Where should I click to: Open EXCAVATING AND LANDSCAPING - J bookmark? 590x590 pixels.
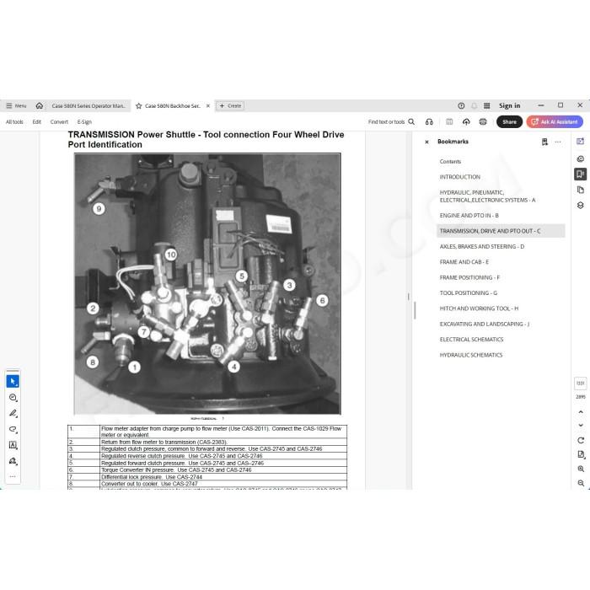coord(485,324)
